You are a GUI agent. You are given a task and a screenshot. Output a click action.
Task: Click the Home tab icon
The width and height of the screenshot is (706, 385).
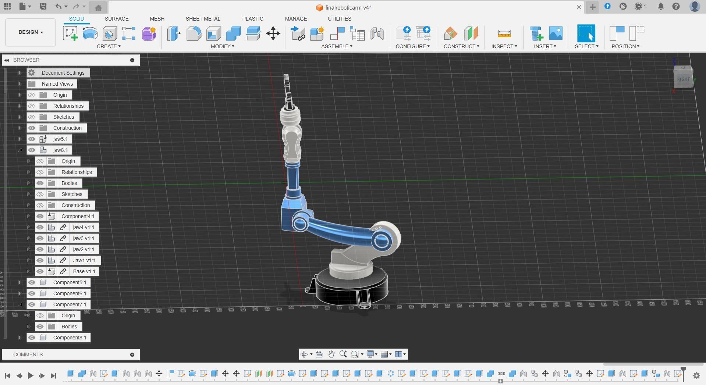click(x=98, y=8)
